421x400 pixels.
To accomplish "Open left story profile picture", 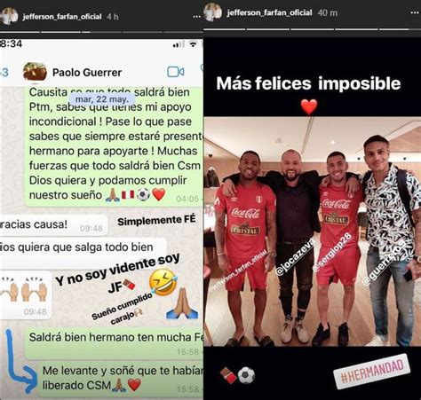I will pos(9,16).
